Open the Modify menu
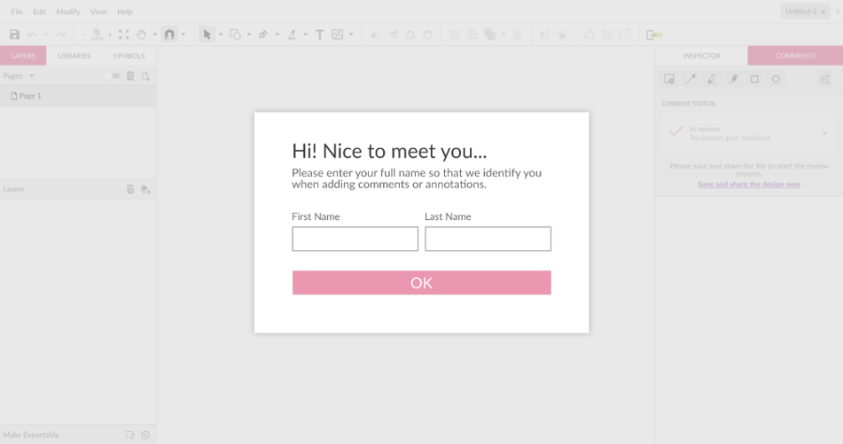The image size is (843, 444). pyautogui.click(x=67, y=12)
